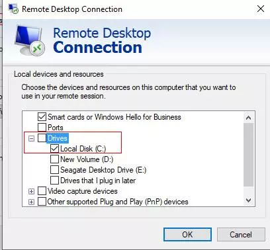Tick the New Volume (D:) checkbox
Image resolution: width=270 pixels, height=250 pixels.
pos(54,159)
